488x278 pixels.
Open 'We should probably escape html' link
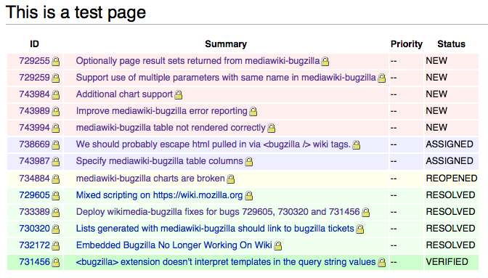tap(213, 144)
